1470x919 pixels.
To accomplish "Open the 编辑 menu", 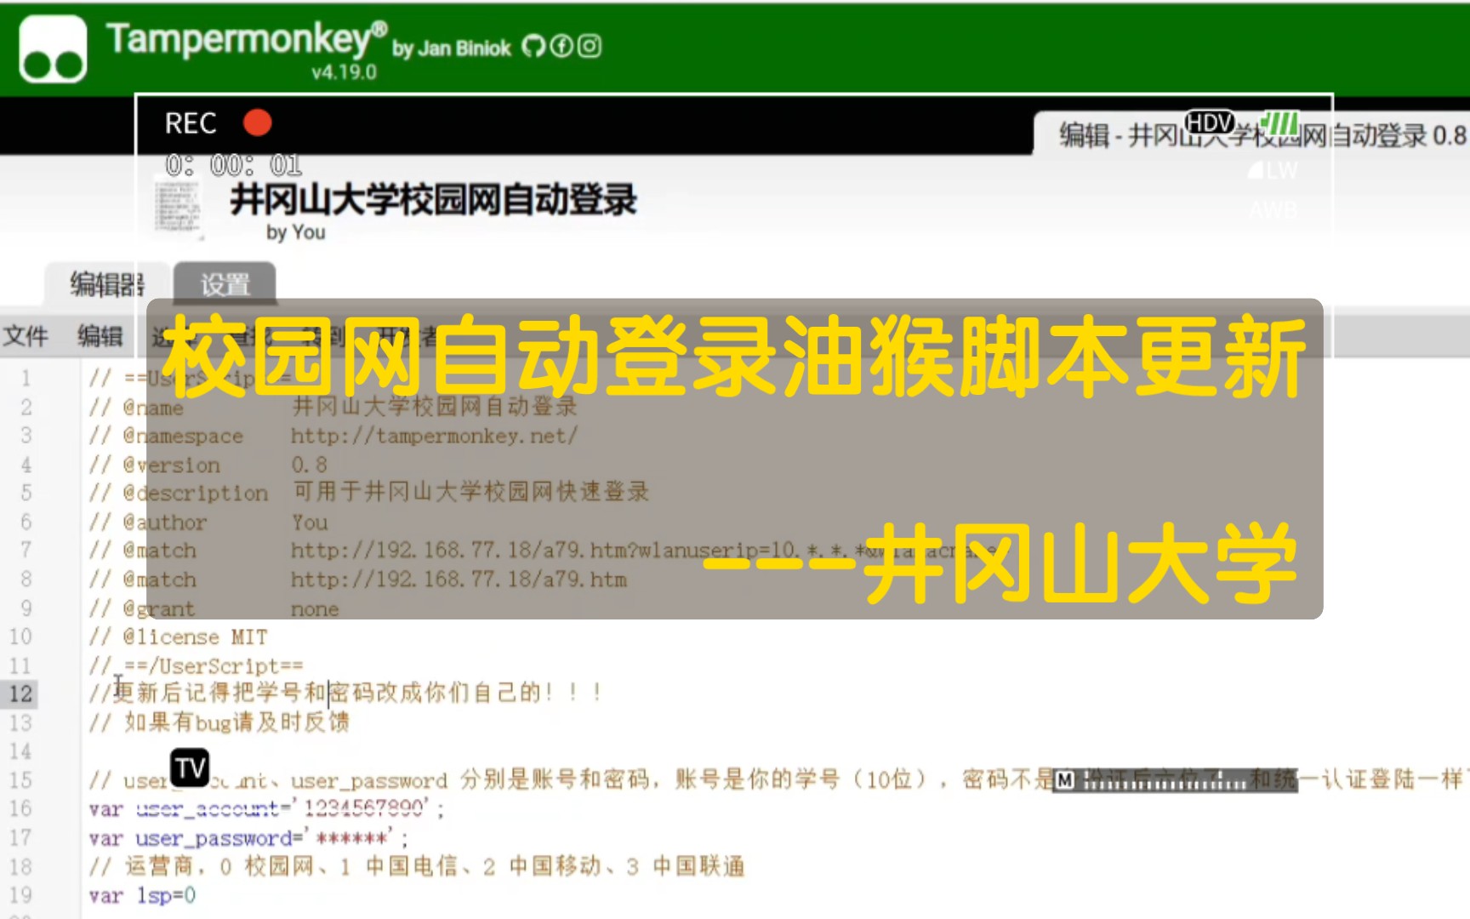I will [x=100, y=336].
